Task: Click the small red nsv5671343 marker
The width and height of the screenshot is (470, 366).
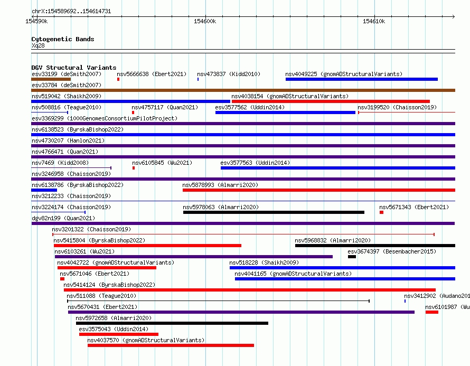Action: [382, 212]
